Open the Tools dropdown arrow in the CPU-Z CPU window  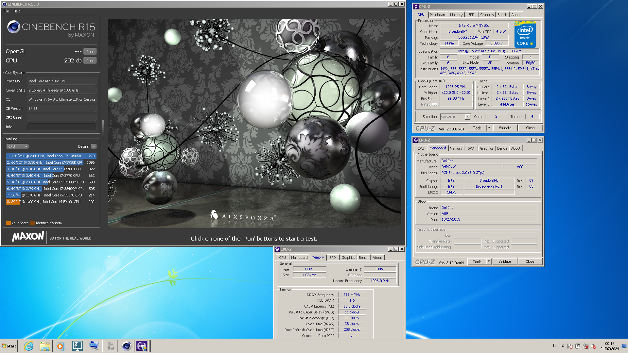pyautogui.click(x=489, y=128)
